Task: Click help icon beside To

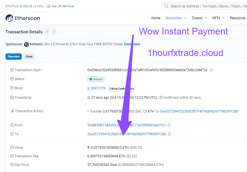Action: pyautogui.click(x=12, y=134)
